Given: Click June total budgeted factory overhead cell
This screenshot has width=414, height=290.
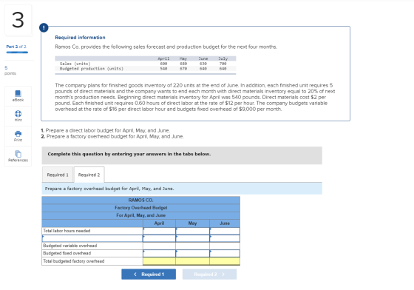Looking at the screenshot, I should tap(225, 261).
